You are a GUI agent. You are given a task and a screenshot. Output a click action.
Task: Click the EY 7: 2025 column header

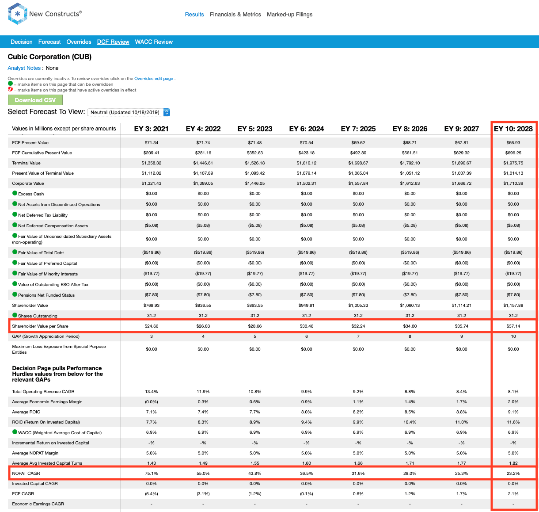coord(358,129)
